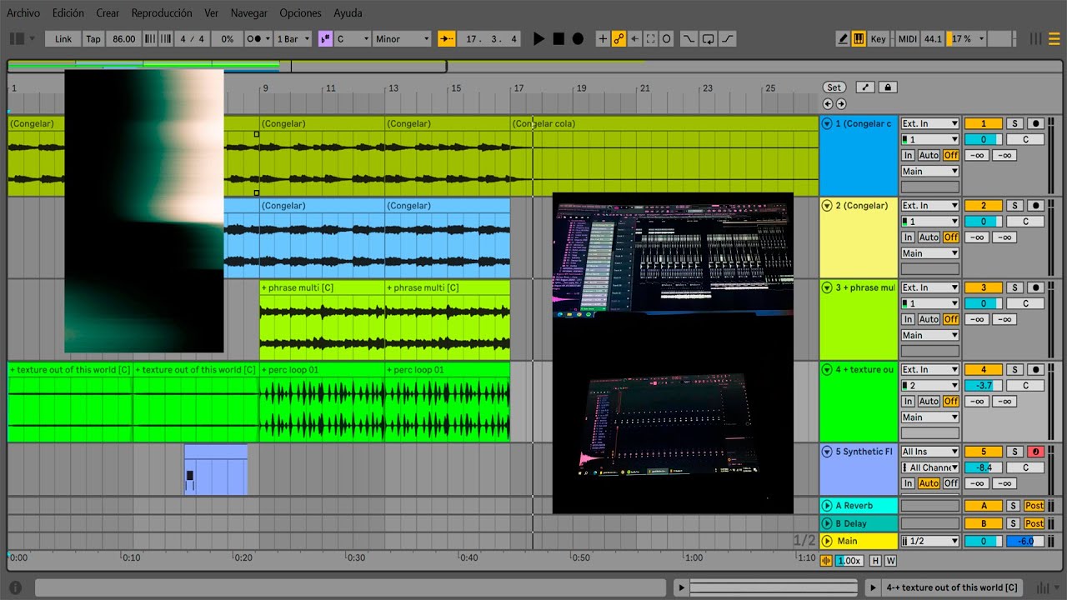Screen dimensions: 1067x600
Task: Open the Crear menu
Action: pyautogui.click(x=108, y=13)
